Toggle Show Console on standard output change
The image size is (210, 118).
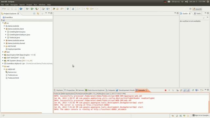(185, 90)
